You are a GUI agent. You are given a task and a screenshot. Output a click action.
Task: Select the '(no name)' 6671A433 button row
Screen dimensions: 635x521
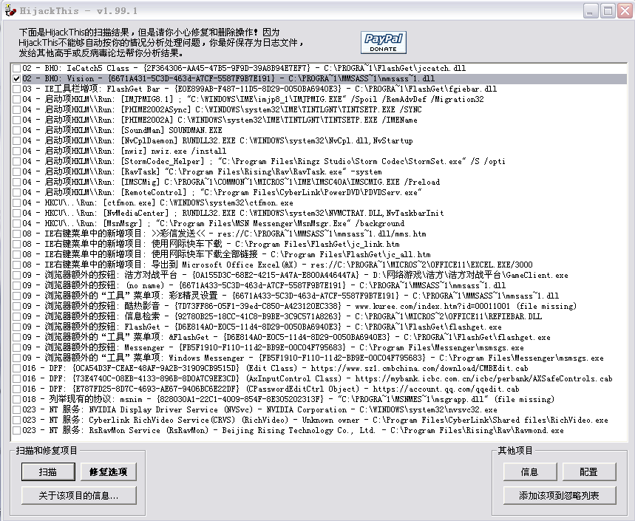pos(264,285)
